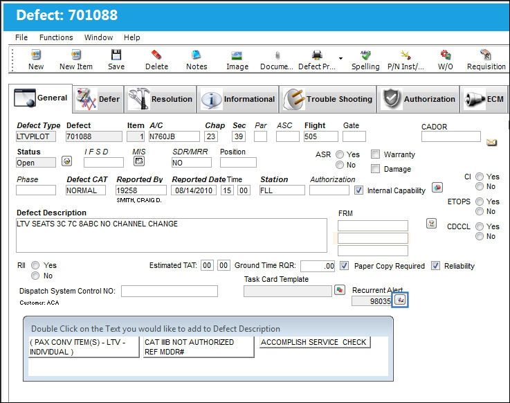Click the W/O toolbar icon
The height and width of the screenshot is (403, 510).
pyautogui.click(x=445, y=55)
